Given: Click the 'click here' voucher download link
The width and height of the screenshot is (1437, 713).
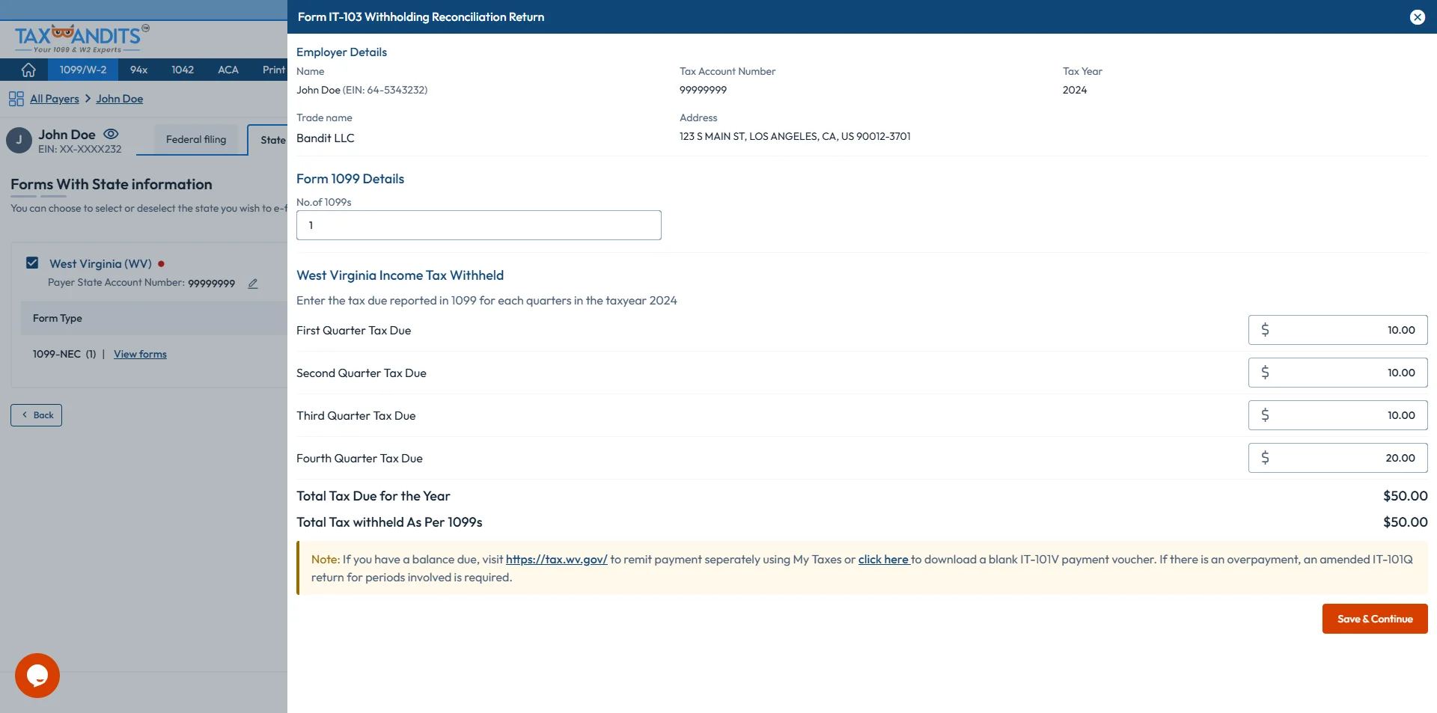Looking at the screenshot, I should 883,560.
